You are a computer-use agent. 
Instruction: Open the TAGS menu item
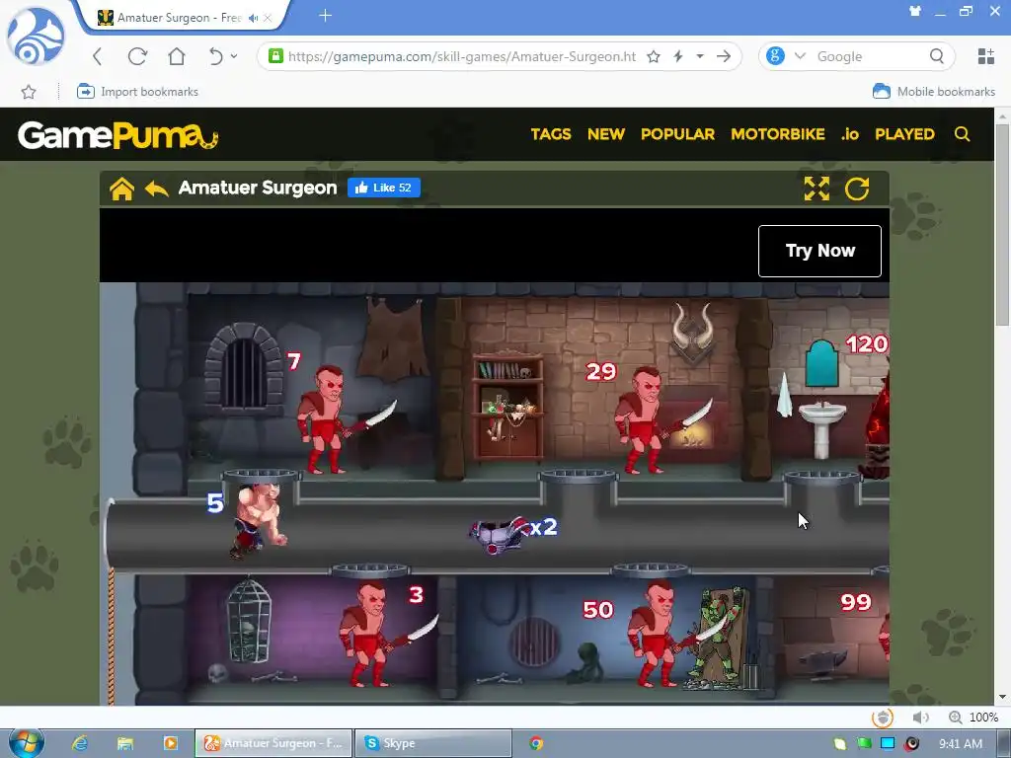tap(551, 134)
